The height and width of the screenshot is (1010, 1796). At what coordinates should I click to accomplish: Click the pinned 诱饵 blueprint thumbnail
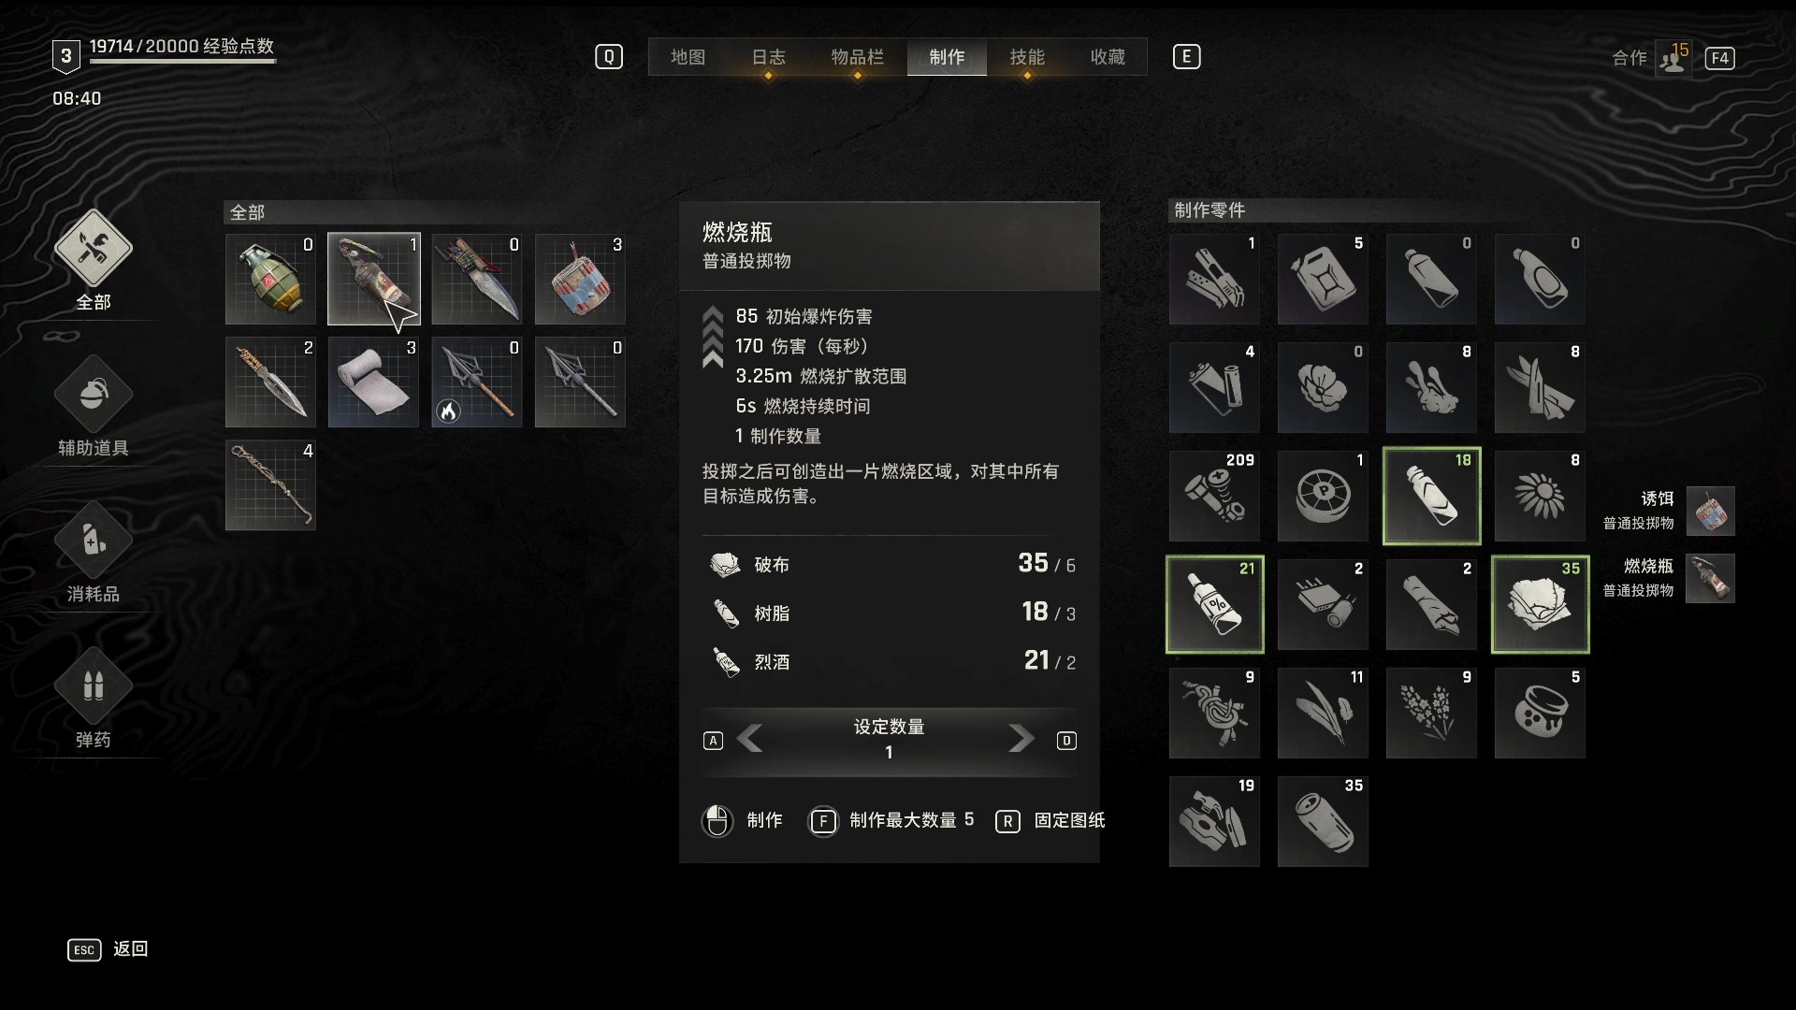tap(1710, 511)
